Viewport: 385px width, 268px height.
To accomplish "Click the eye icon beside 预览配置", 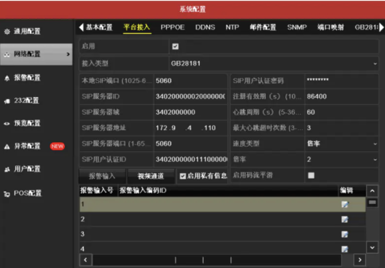I will click(7, 124).
